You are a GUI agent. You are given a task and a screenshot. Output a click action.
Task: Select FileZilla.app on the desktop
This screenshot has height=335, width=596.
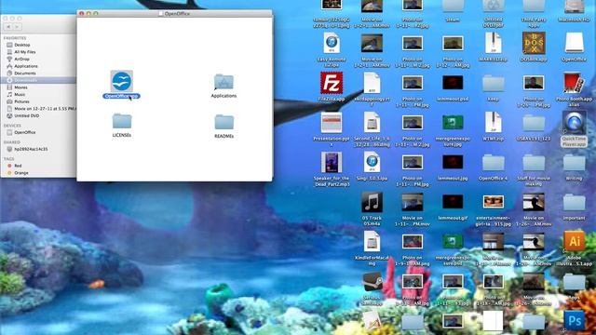coord(332,83)
